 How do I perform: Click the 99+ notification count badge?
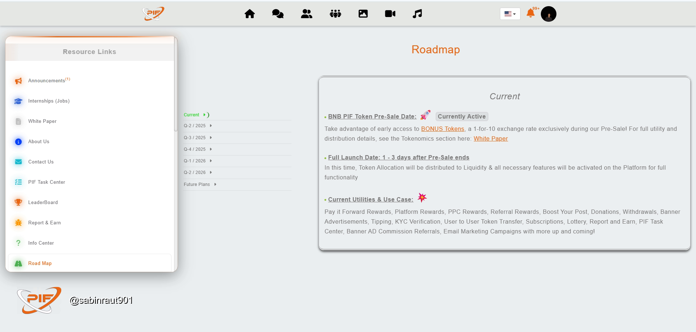(x=536, y=8)
